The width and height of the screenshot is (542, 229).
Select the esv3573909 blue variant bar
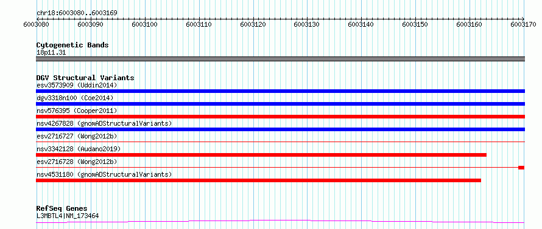(x=280, y=91)
